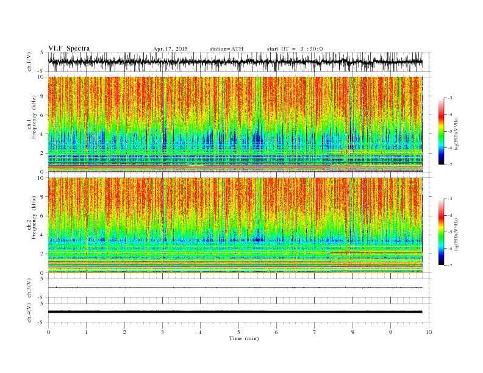Click the "6" tick on the time axis
Screen dimensions: 483x373
pos(277,332)
